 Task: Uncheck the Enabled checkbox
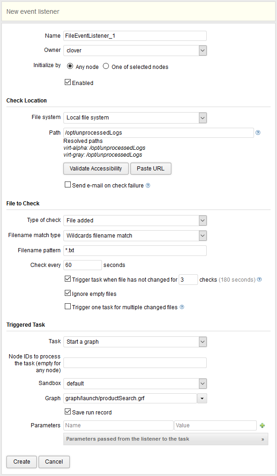click(x=68, y=83)
